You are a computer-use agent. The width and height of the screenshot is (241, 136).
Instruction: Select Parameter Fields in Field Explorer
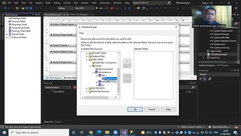point(19,25)
